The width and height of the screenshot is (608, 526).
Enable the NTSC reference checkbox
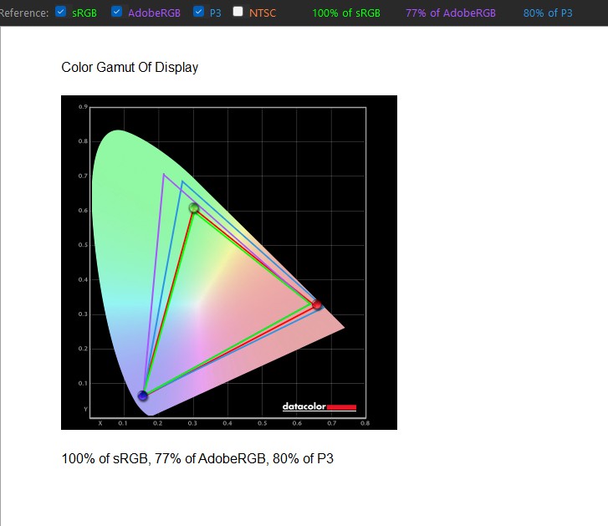238,12
